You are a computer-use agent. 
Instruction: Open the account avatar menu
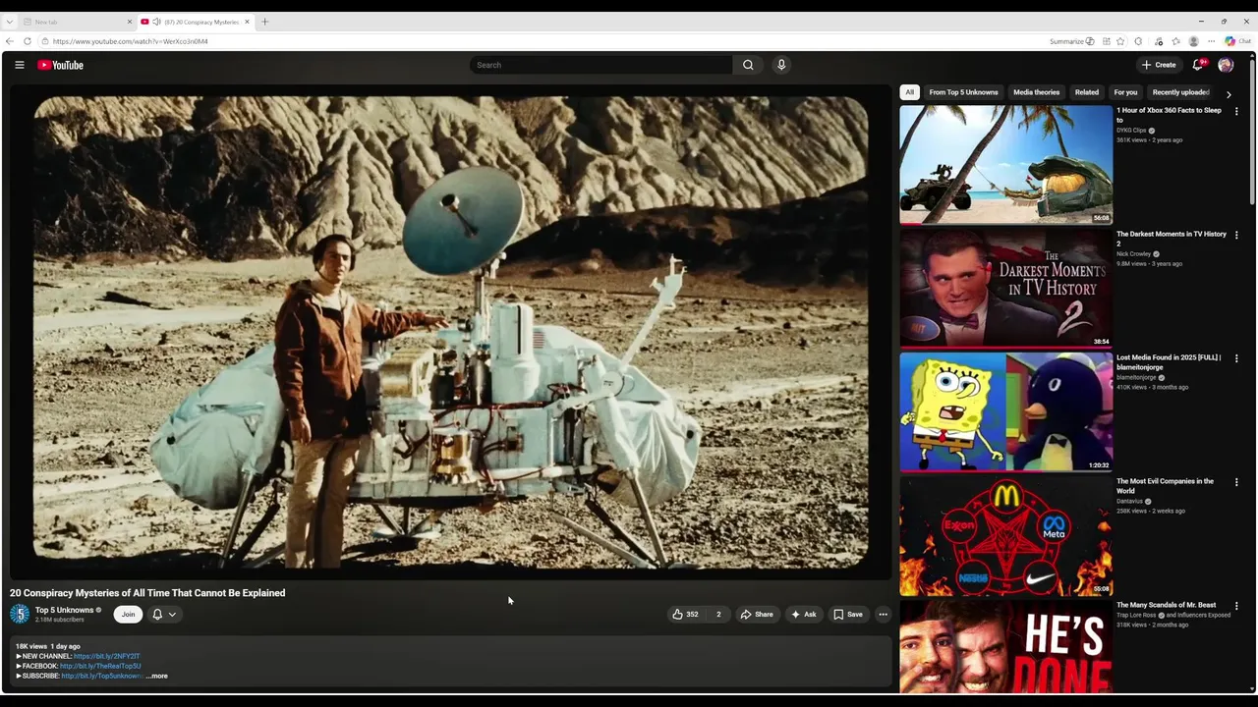1226,65
